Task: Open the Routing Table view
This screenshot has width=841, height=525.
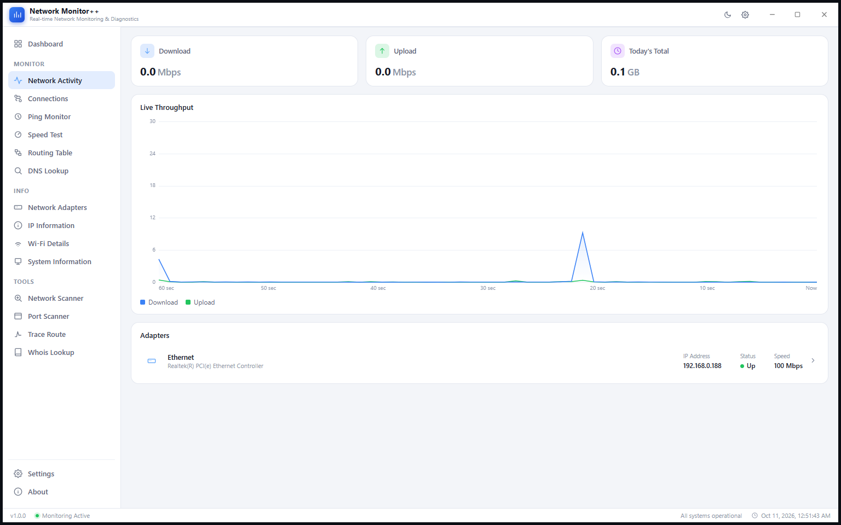Action: pos(61,153)
